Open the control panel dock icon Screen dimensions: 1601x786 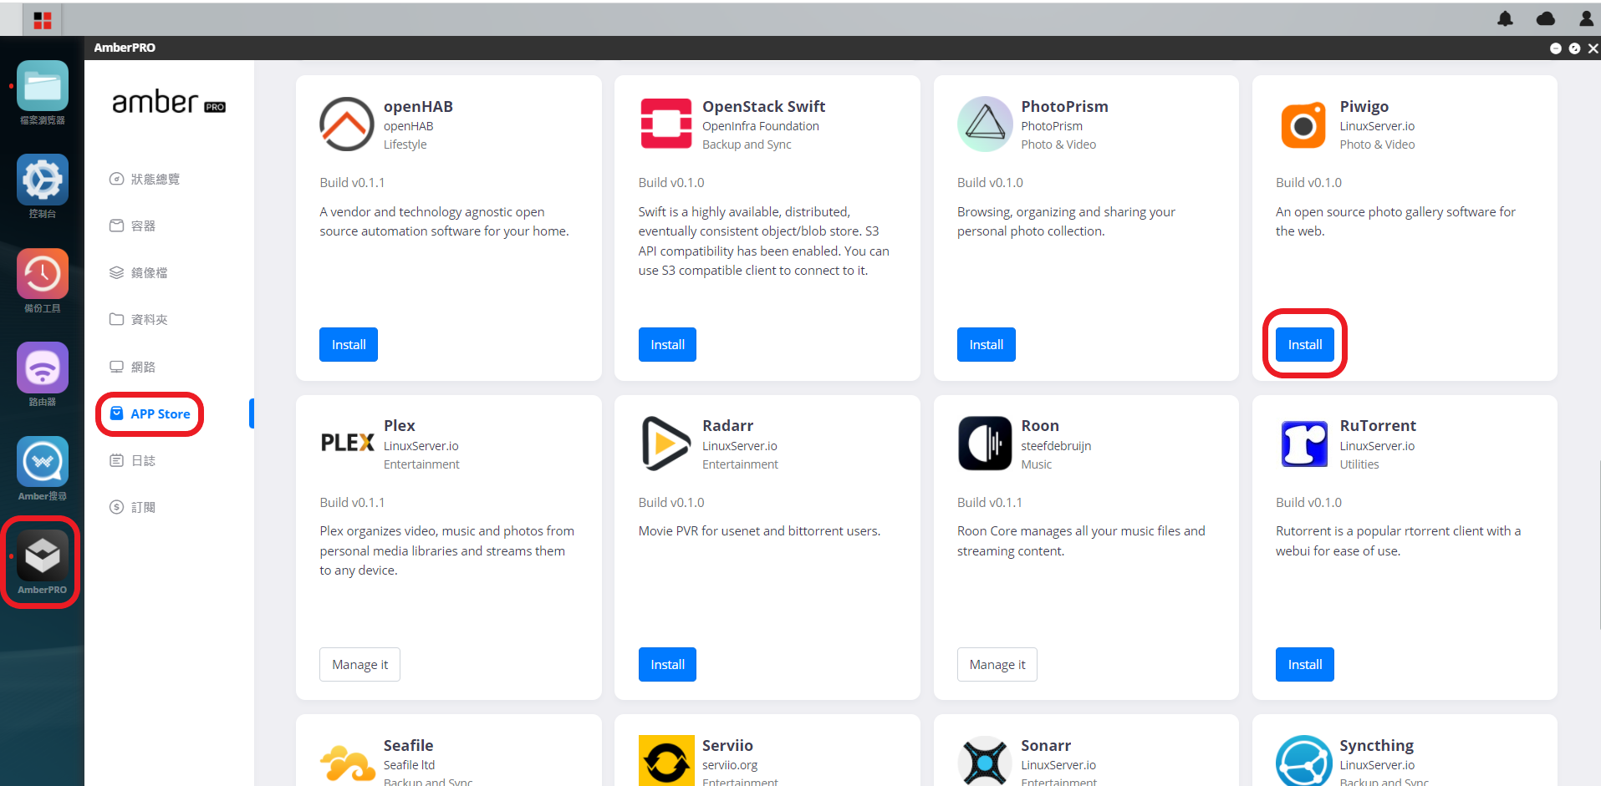[x=43, y=180]
